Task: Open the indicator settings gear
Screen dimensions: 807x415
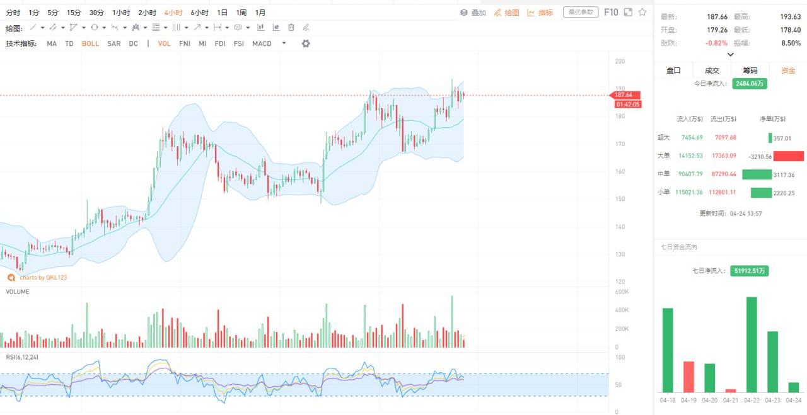Action: click(306, 43)
